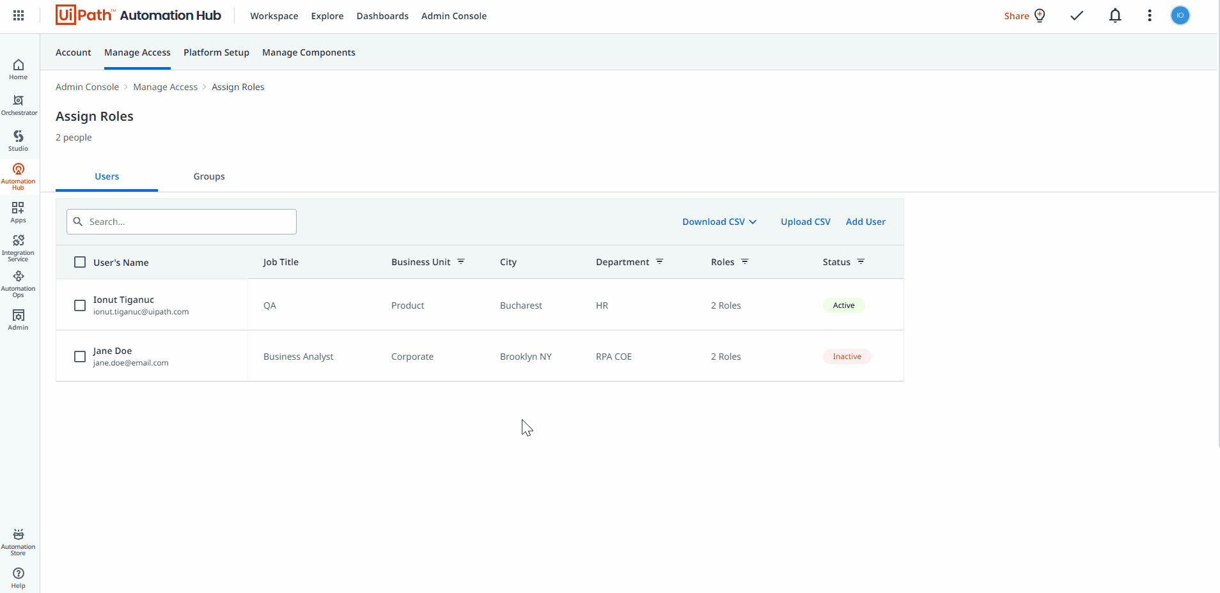Open the vertical three-dot more menu

[x=1150, y=15]
